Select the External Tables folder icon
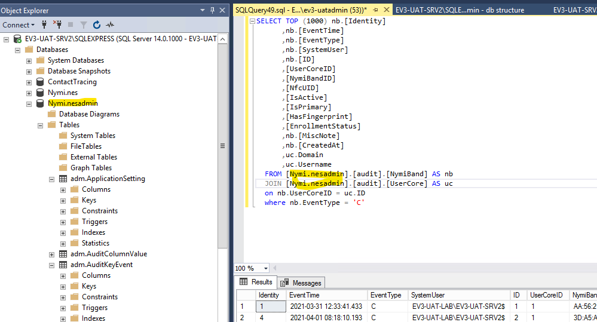 pos(63,157)
